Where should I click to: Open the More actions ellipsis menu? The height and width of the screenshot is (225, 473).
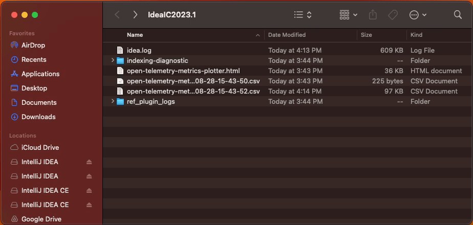418,15
